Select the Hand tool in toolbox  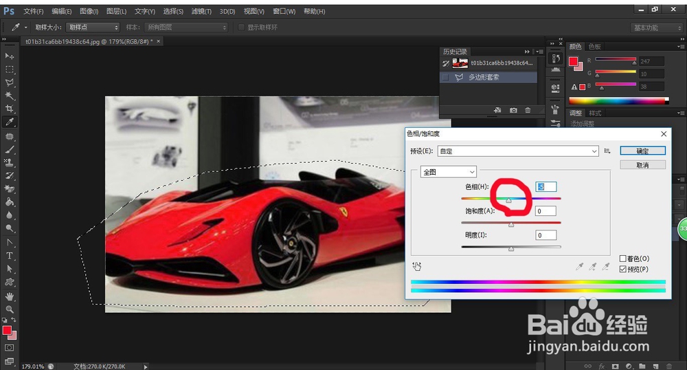coord(9,296)
